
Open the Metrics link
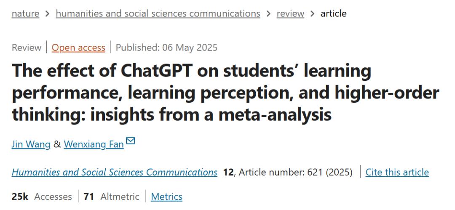point(166,197)
